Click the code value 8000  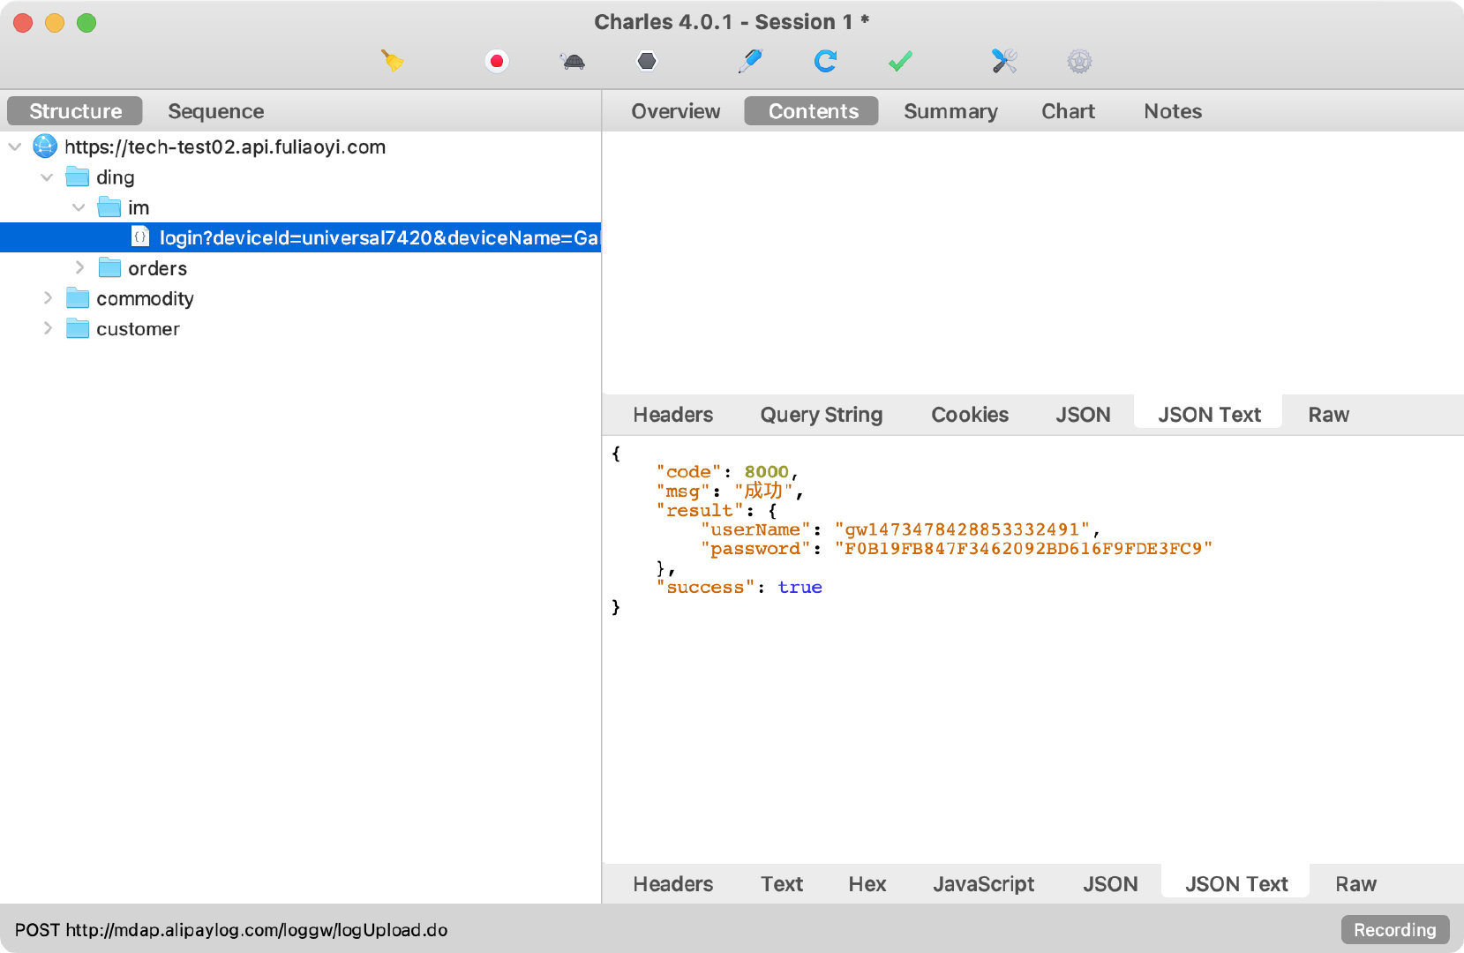coord(766,472)
